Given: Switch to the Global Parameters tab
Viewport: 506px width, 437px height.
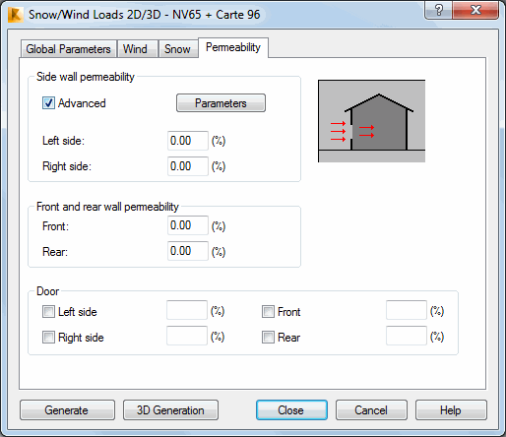Looking at the screenshot, I should tap(68, 49).
